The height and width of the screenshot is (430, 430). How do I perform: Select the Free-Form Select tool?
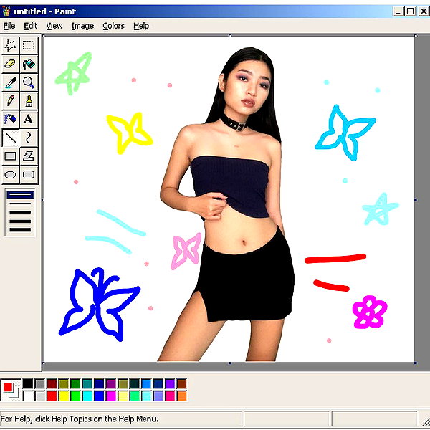pyautogui.click(x=11, y=45)
